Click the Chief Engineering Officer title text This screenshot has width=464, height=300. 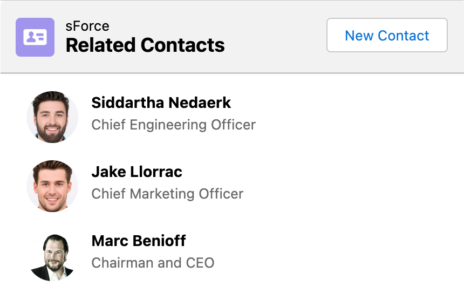173,125
